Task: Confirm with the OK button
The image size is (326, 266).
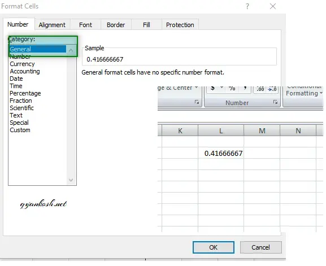Action: (x=214, y=247)
